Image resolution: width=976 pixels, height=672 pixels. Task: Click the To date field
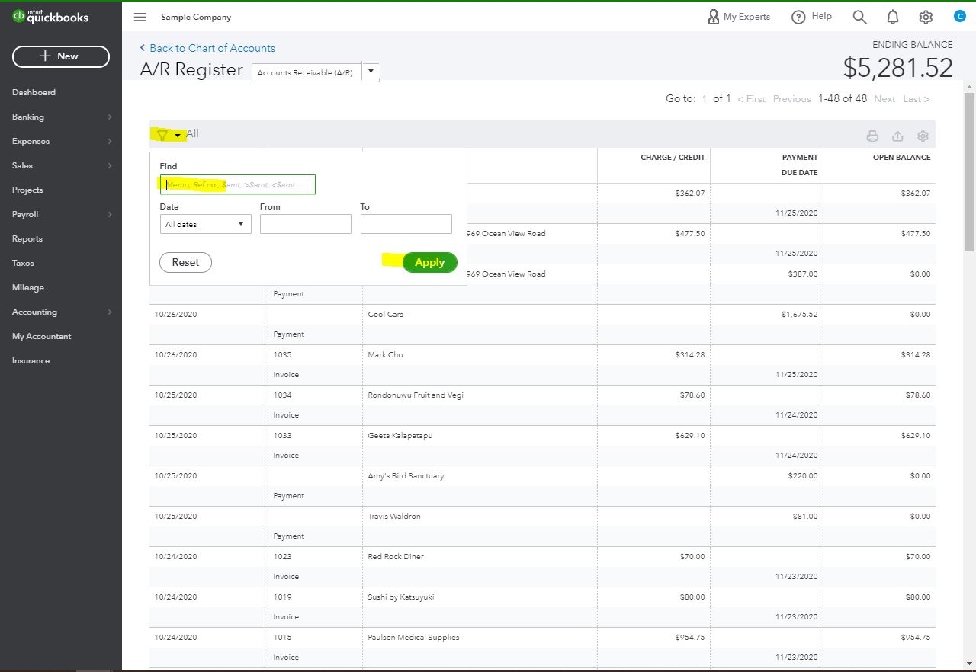[406, 224]
